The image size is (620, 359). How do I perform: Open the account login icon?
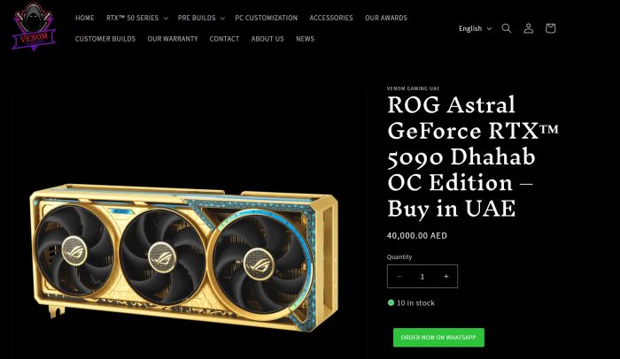(529, 28)
